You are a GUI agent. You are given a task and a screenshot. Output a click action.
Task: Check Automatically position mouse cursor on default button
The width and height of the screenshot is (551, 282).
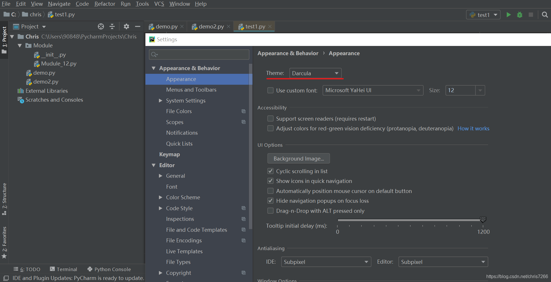270,191
